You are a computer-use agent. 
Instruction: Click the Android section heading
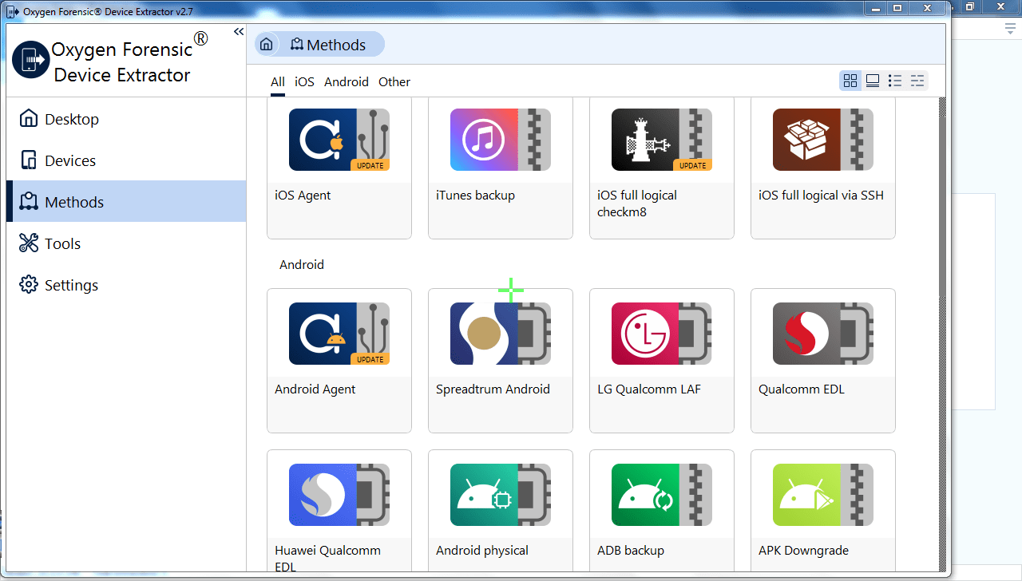(302, 265)
